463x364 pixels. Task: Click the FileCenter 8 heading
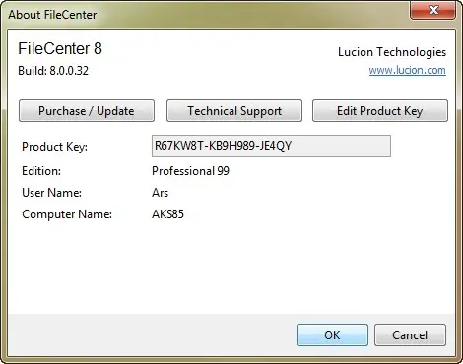(60, 48)
